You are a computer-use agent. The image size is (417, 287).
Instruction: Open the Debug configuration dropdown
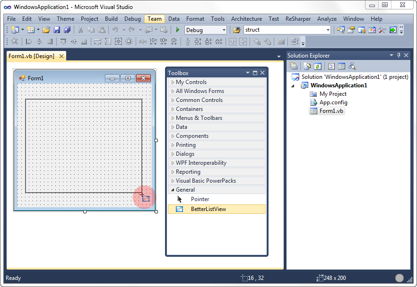coord(224,30)
